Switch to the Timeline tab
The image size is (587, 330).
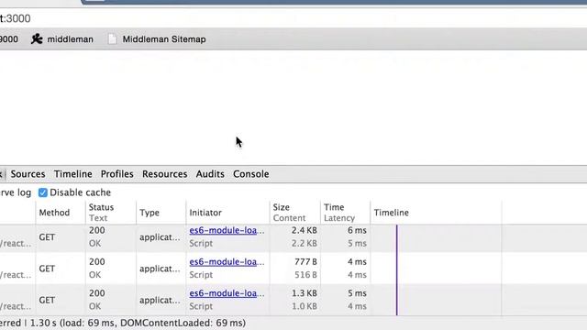[x=73, y=174]
